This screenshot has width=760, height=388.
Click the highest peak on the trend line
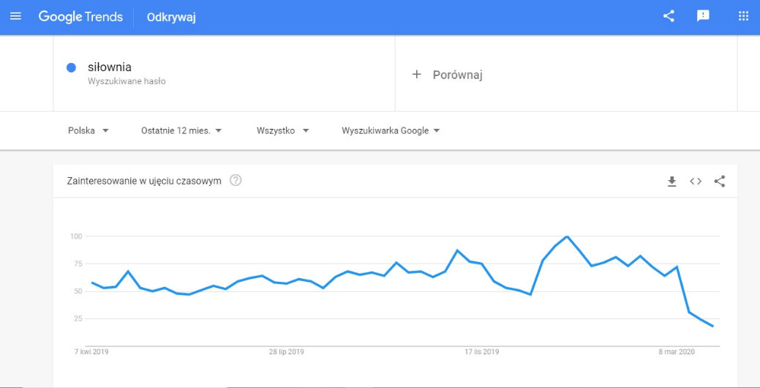coord(567,236)
